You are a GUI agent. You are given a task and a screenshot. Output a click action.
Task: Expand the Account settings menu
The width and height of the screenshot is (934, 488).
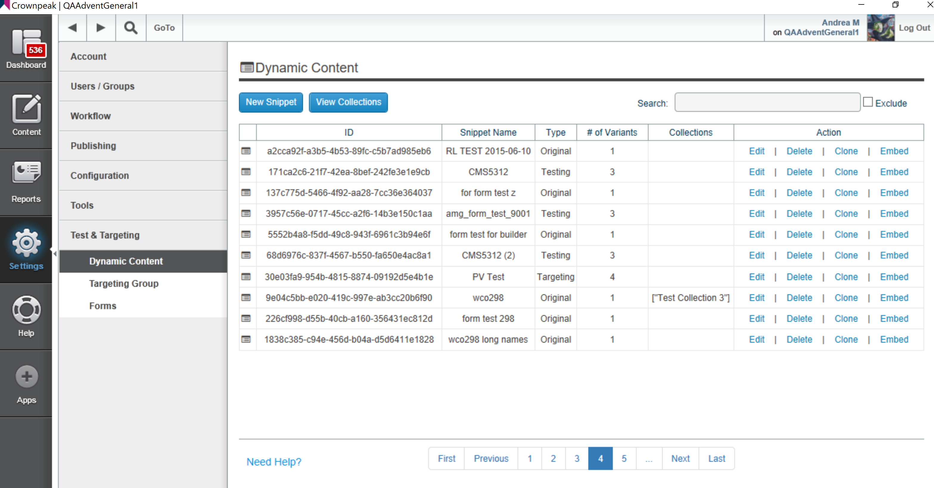coord(143,57)
